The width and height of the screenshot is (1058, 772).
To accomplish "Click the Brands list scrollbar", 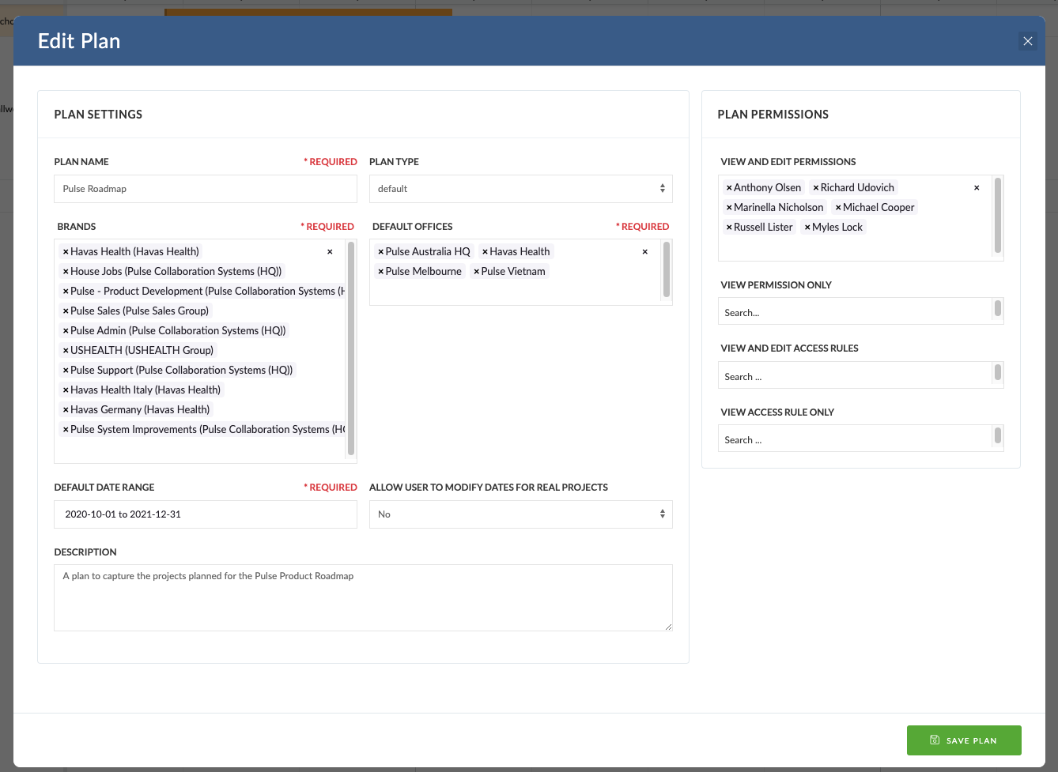I will point(351,348).
